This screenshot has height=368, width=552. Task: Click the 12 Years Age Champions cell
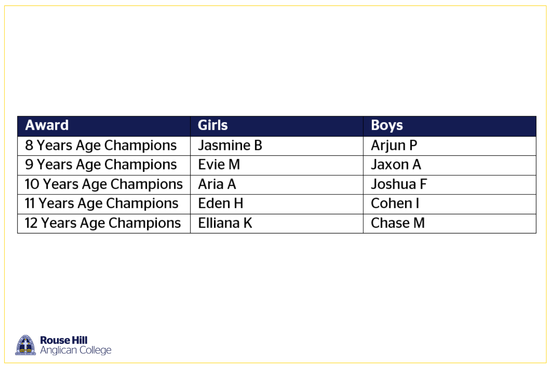104,224
